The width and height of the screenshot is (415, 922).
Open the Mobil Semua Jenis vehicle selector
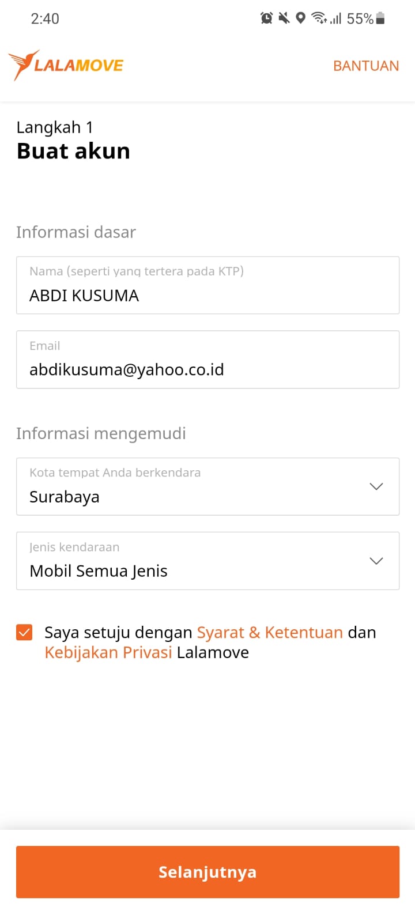coord(207,561)
